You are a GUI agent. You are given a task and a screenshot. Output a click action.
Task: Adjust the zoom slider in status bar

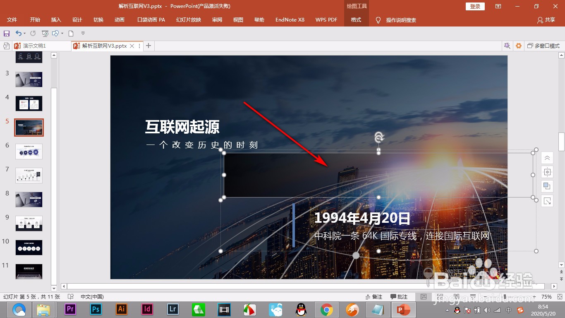click(x=505, y=296)
